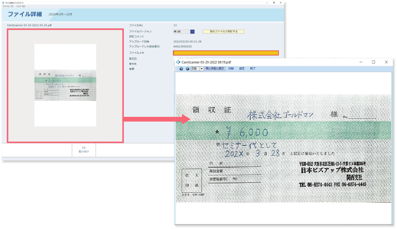Click the 改訂コメント label
397x229 pixels.
(x=136, y=36)
